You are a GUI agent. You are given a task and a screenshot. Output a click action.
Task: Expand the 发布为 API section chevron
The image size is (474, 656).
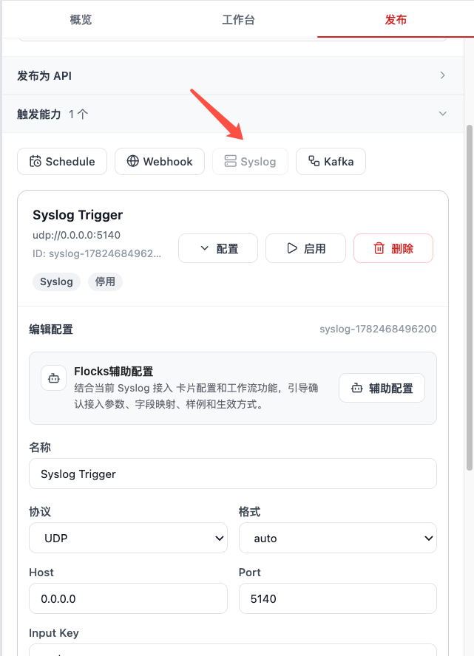[443, 75]
